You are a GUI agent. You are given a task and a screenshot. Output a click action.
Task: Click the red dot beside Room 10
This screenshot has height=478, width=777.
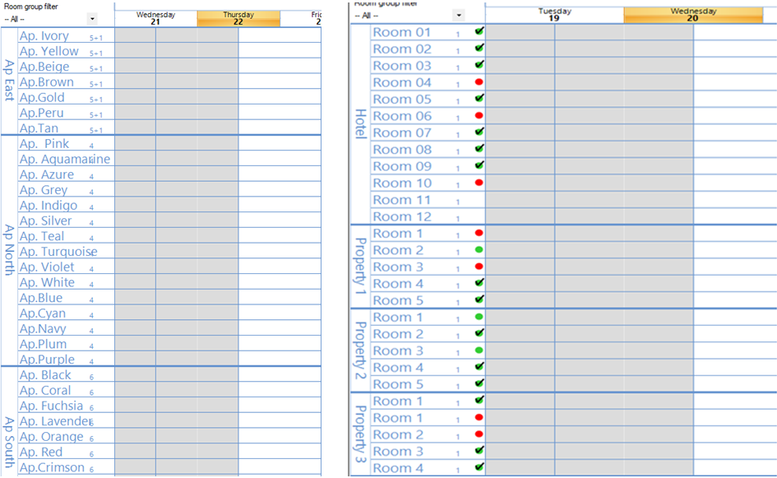tap(479, 183)
